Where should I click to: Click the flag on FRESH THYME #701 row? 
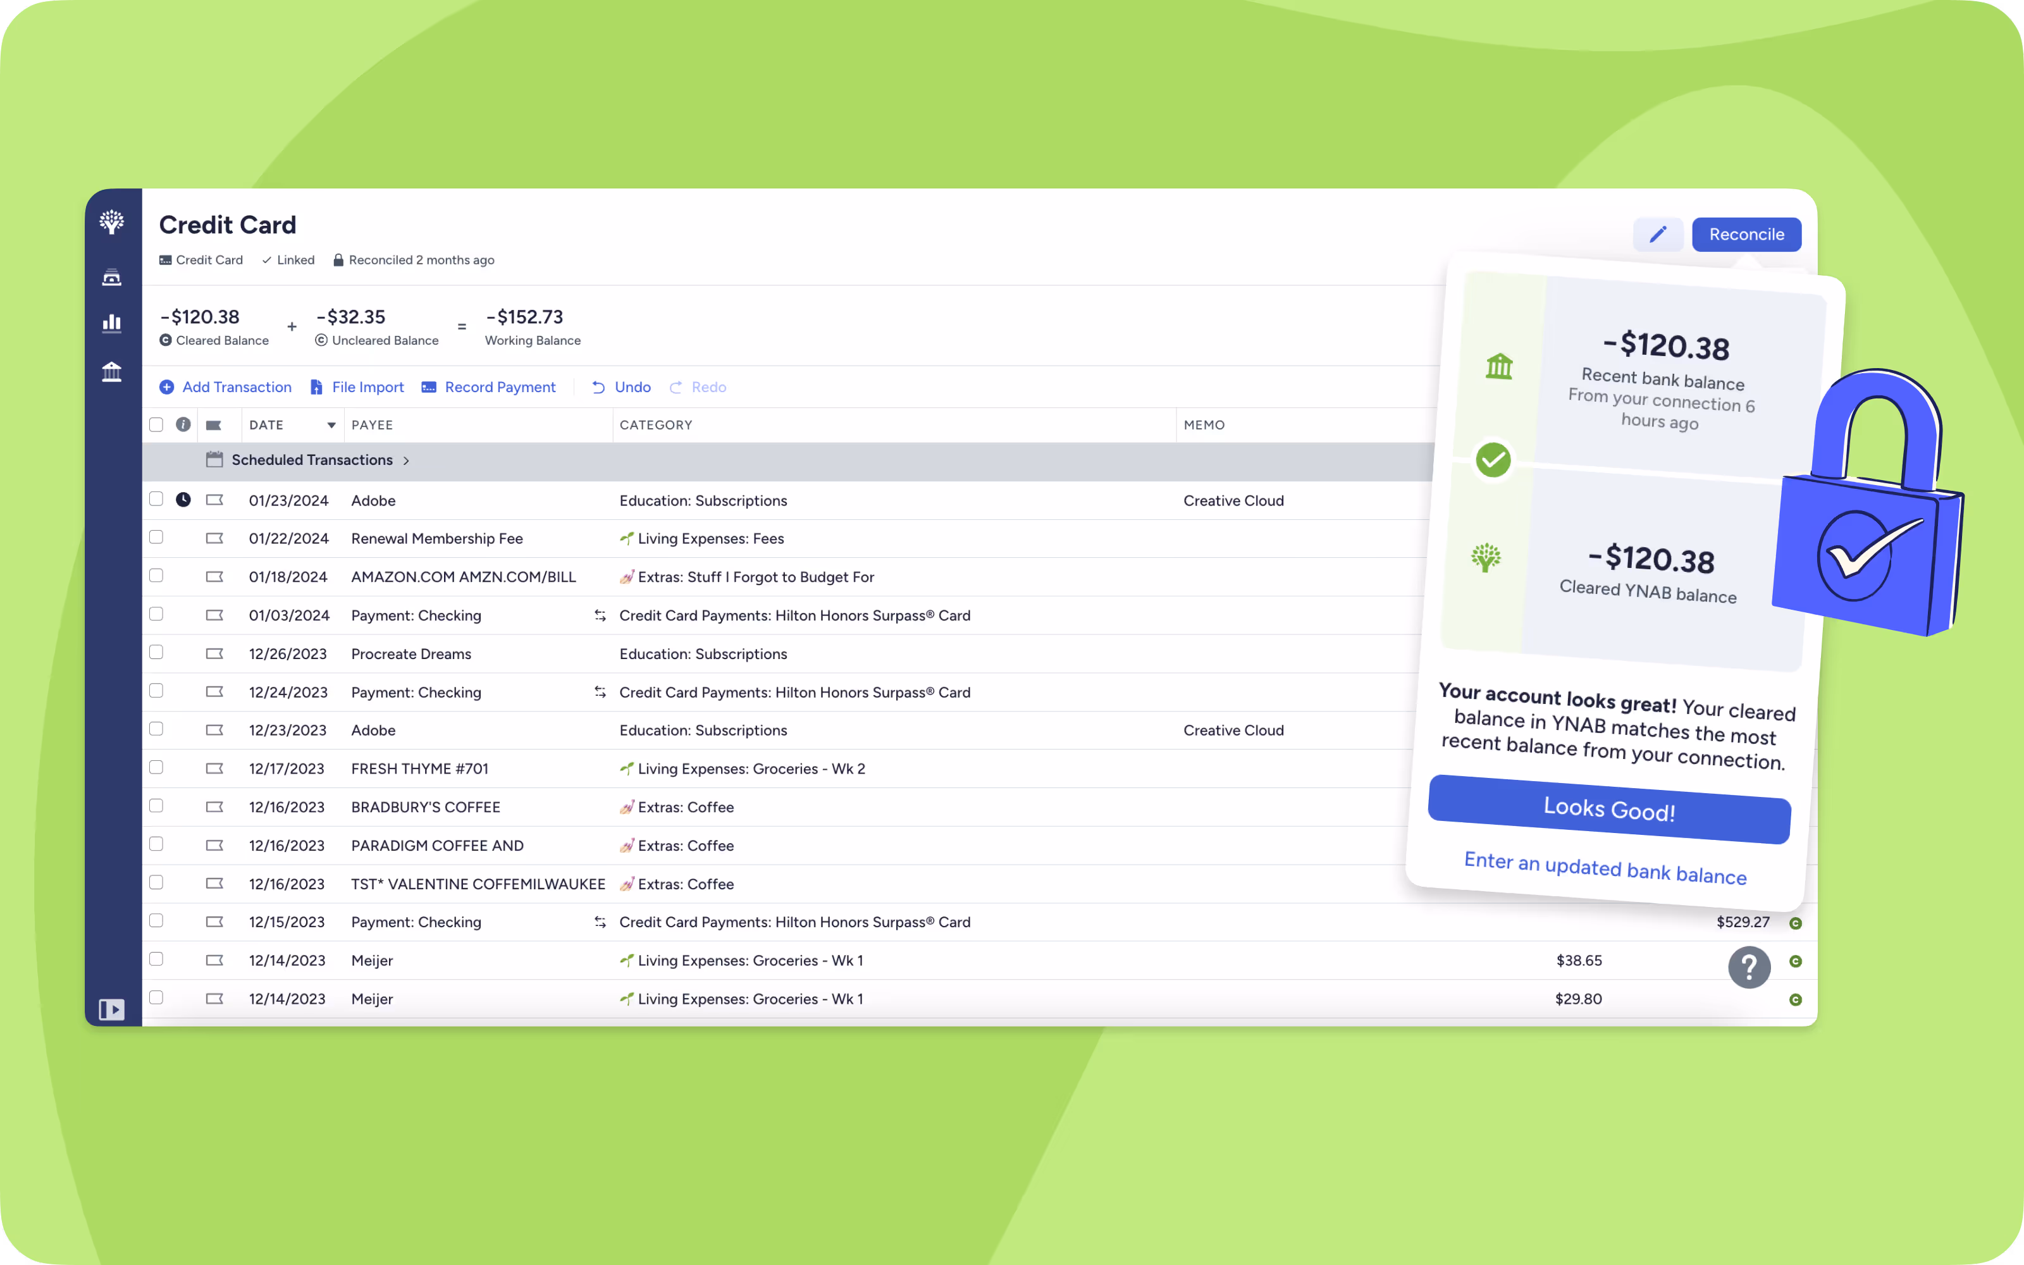tap(214, 768)
